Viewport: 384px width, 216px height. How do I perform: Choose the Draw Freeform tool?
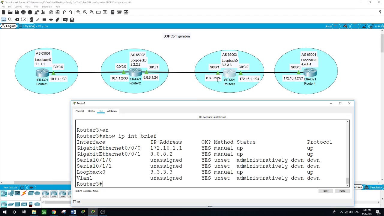click(58, 19)
